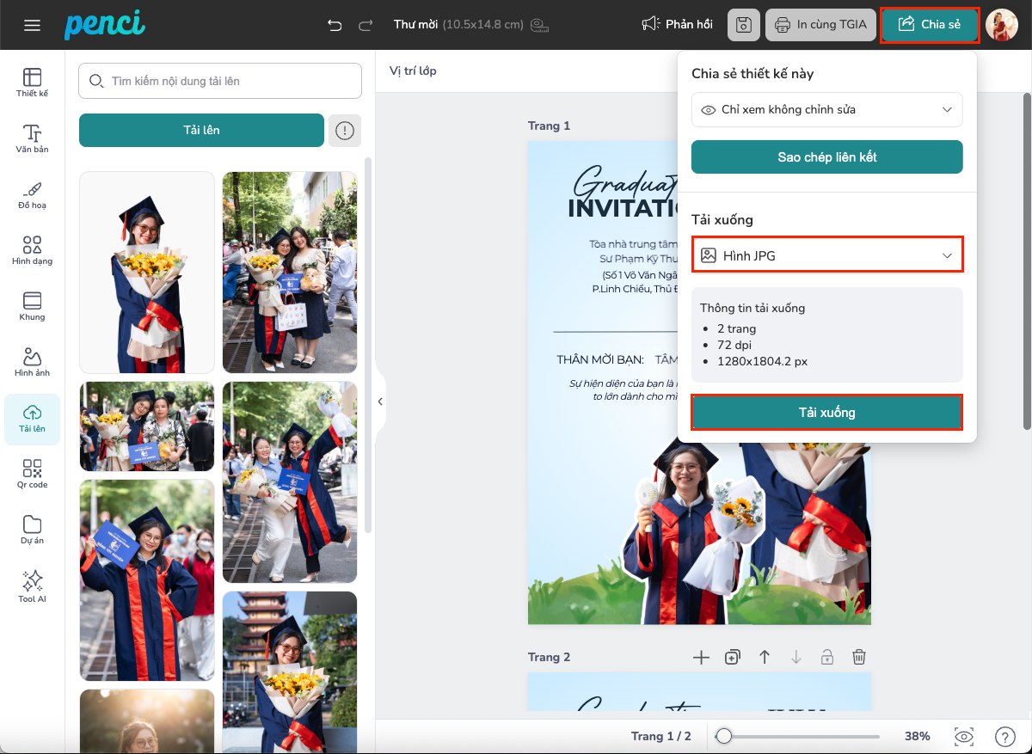Screen dimensions: 1032x754
Task: Open the hamburger menu
Action: [33, 25]
